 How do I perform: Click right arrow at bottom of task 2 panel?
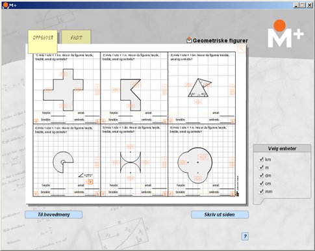[165, 121]
